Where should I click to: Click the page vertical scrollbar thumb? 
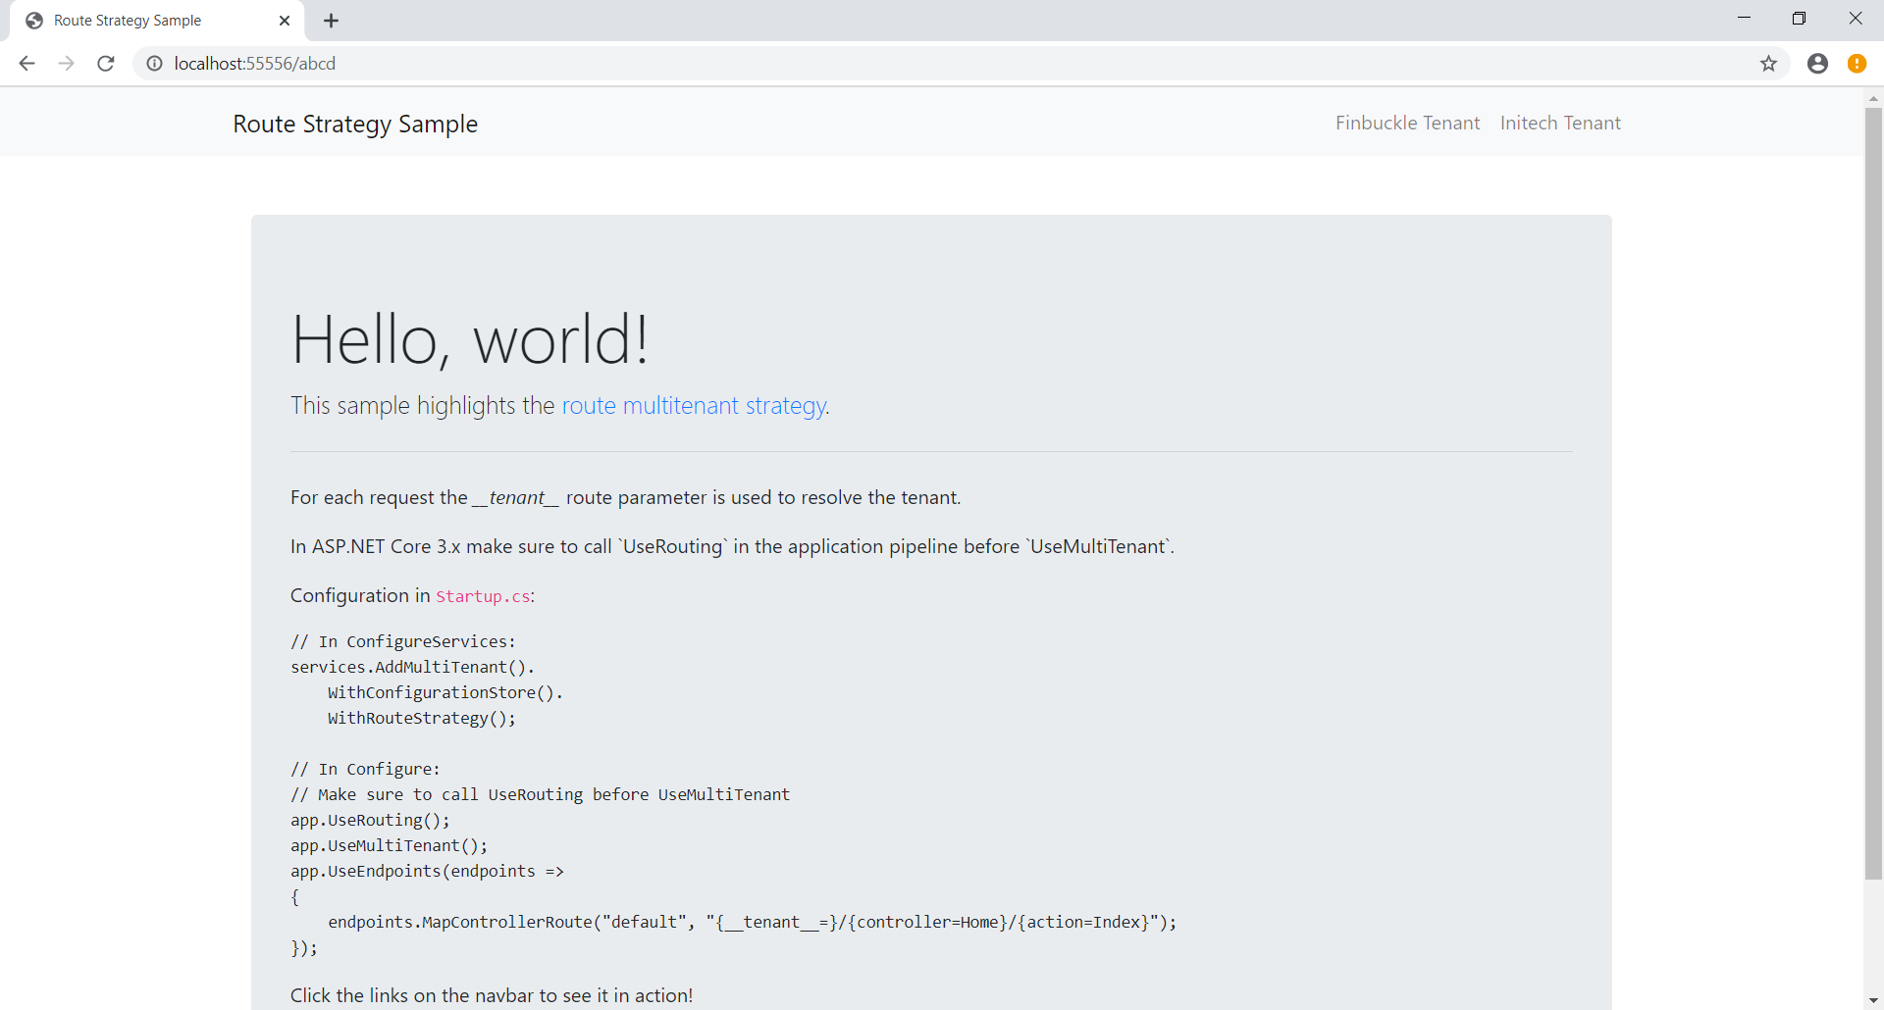tap(1873, 493)
